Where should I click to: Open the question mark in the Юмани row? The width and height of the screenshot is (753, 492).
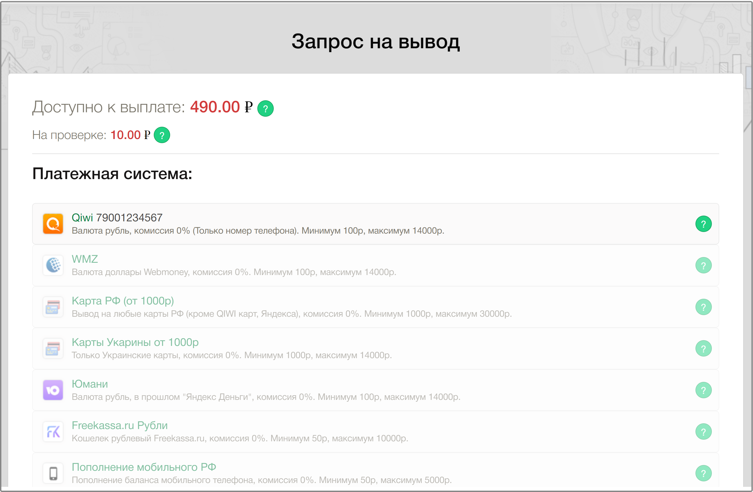[703, 390]
